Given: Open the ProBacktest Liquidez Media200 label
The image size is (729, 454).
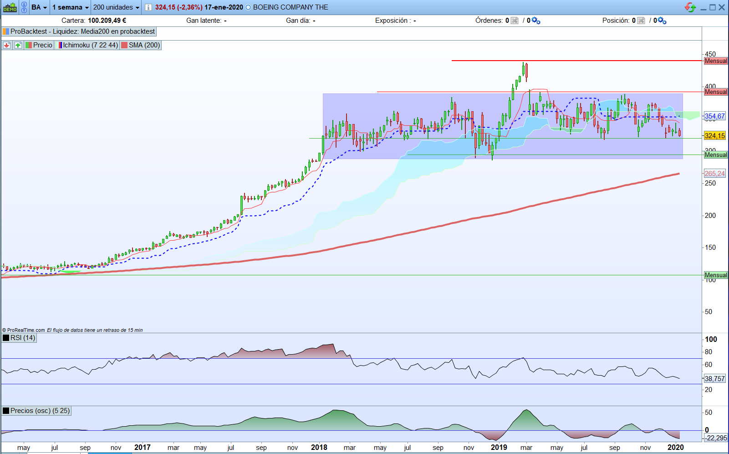Looking at the screenshot, I should 79,31.
